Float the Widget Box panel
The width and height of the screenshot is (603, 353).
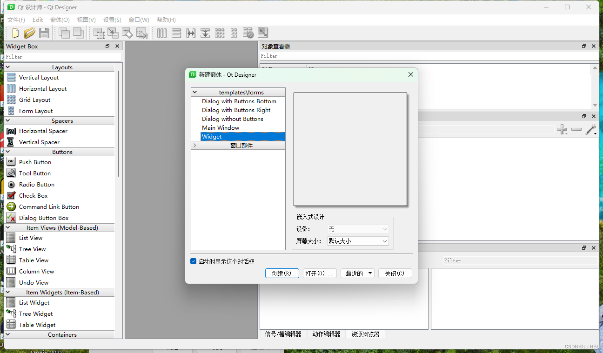tap(107, 46)
